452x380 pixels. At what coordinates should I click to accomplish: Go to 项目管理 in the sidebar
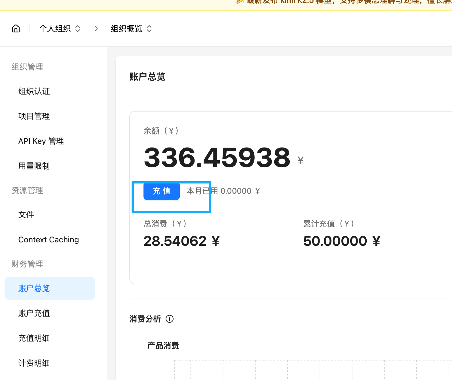click(x=34, y=116)
